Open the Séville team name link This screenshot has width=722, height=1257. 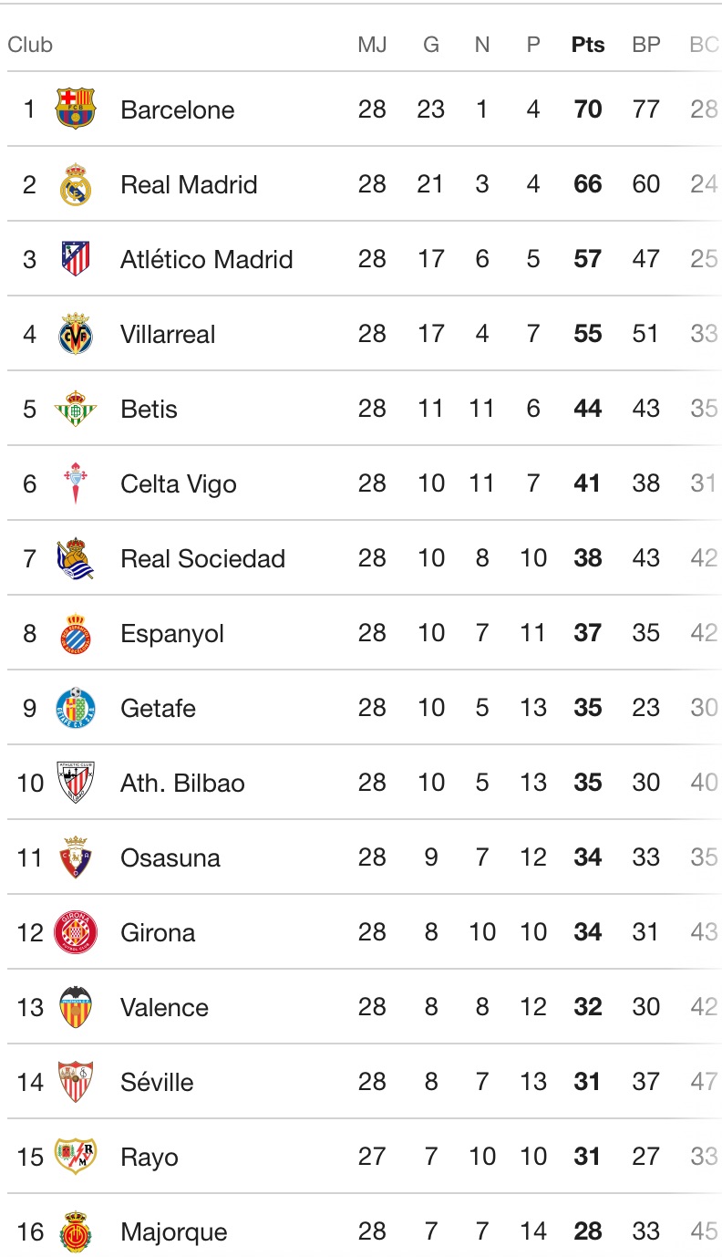click(157, 1082)
